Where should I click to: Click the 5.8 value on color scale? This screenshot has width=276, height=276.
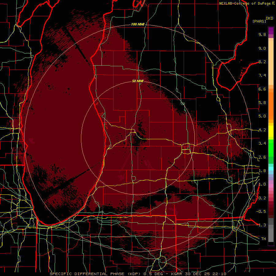click(262, 103)
